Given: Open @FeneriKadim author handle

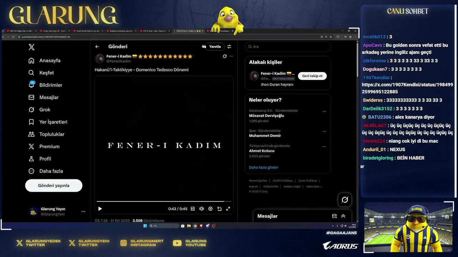Looking at the screenshot, I should point(118,61).
